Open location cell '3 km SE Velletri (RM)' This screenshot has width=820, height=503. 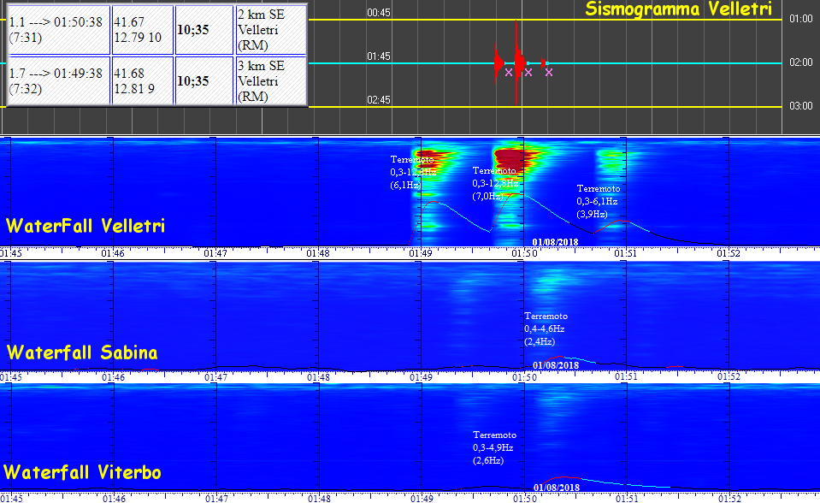tap(270, 81)
